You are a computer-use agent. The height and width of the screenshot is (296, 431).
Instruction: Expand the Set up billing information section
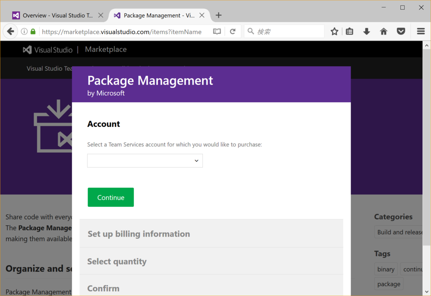click(211, 234)
